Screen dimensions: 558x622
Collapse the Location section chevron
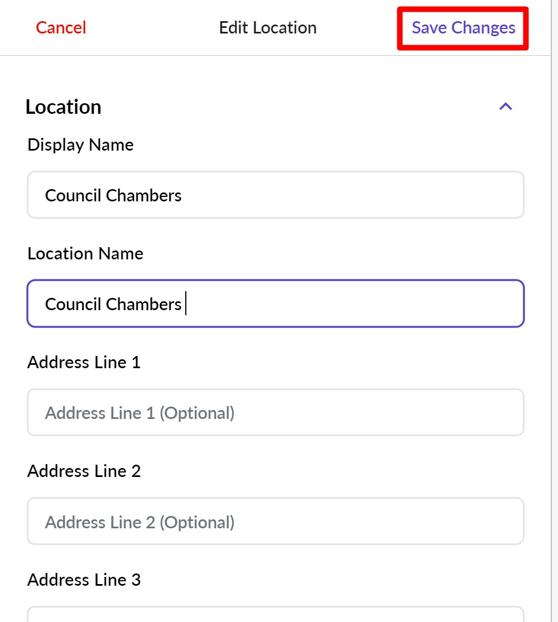[x=506, y=107]
